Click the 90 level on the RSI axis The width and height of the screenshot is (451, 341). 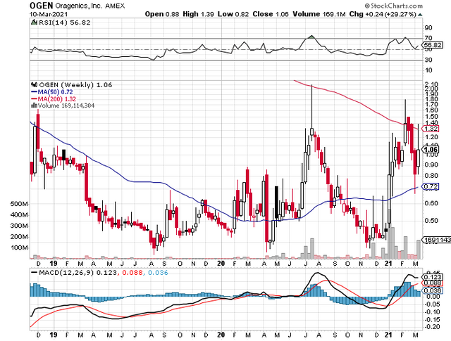(428, 28)
